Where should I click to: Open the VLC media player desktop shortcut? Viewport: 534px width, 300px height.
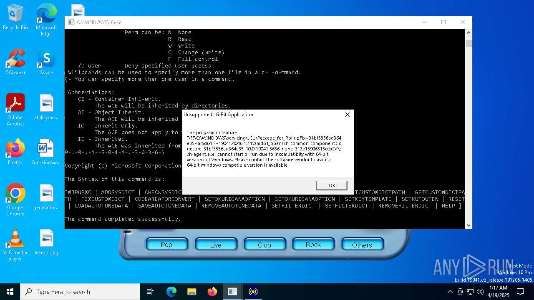coord(15,245)
